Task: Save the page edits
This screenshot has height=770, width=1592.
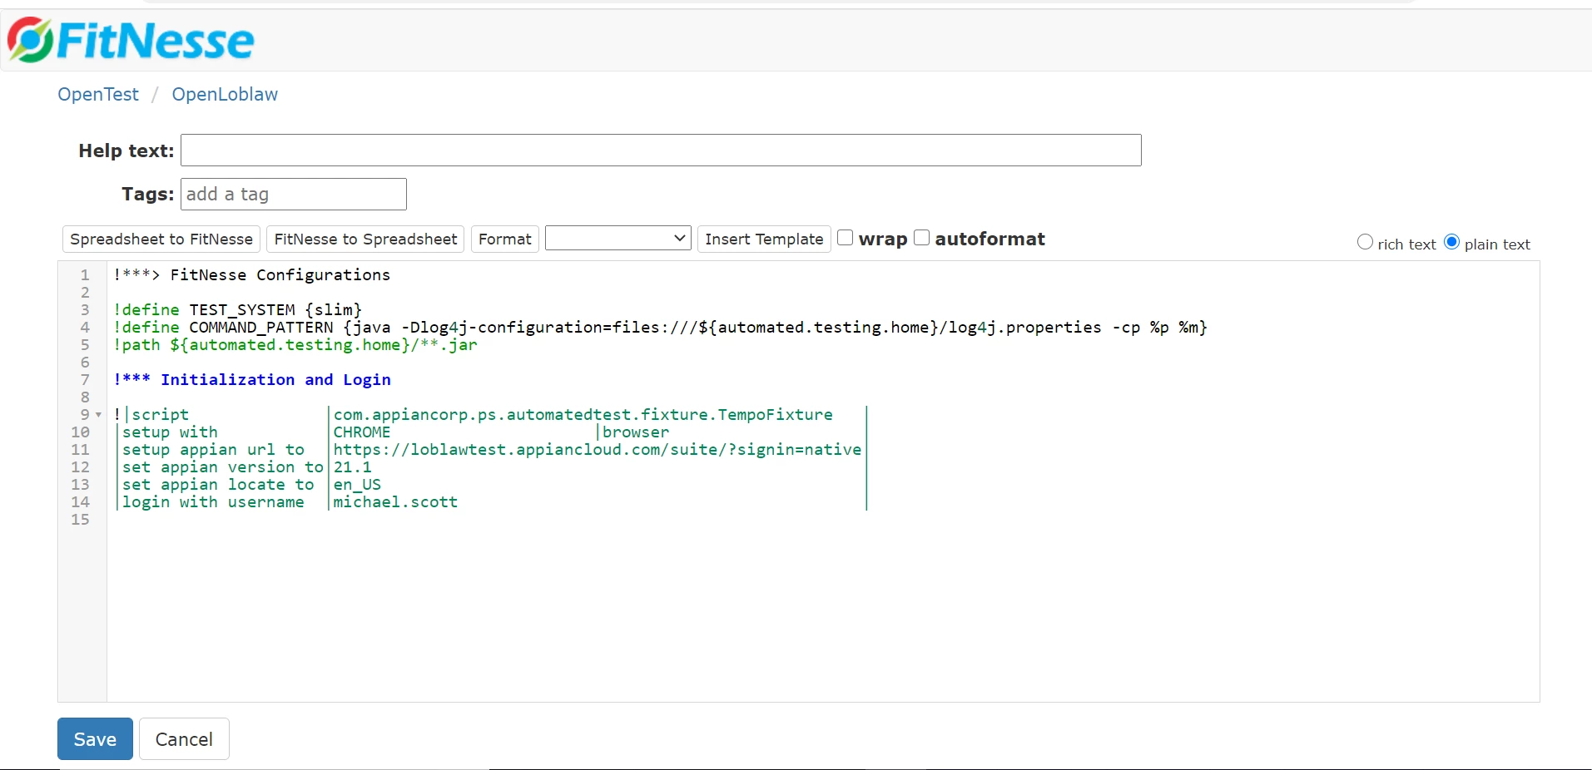Action: pos(95,739)
